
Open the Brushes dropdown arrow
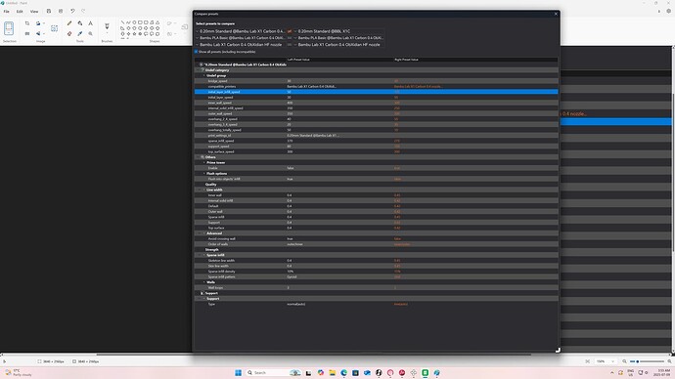[107, 33]
